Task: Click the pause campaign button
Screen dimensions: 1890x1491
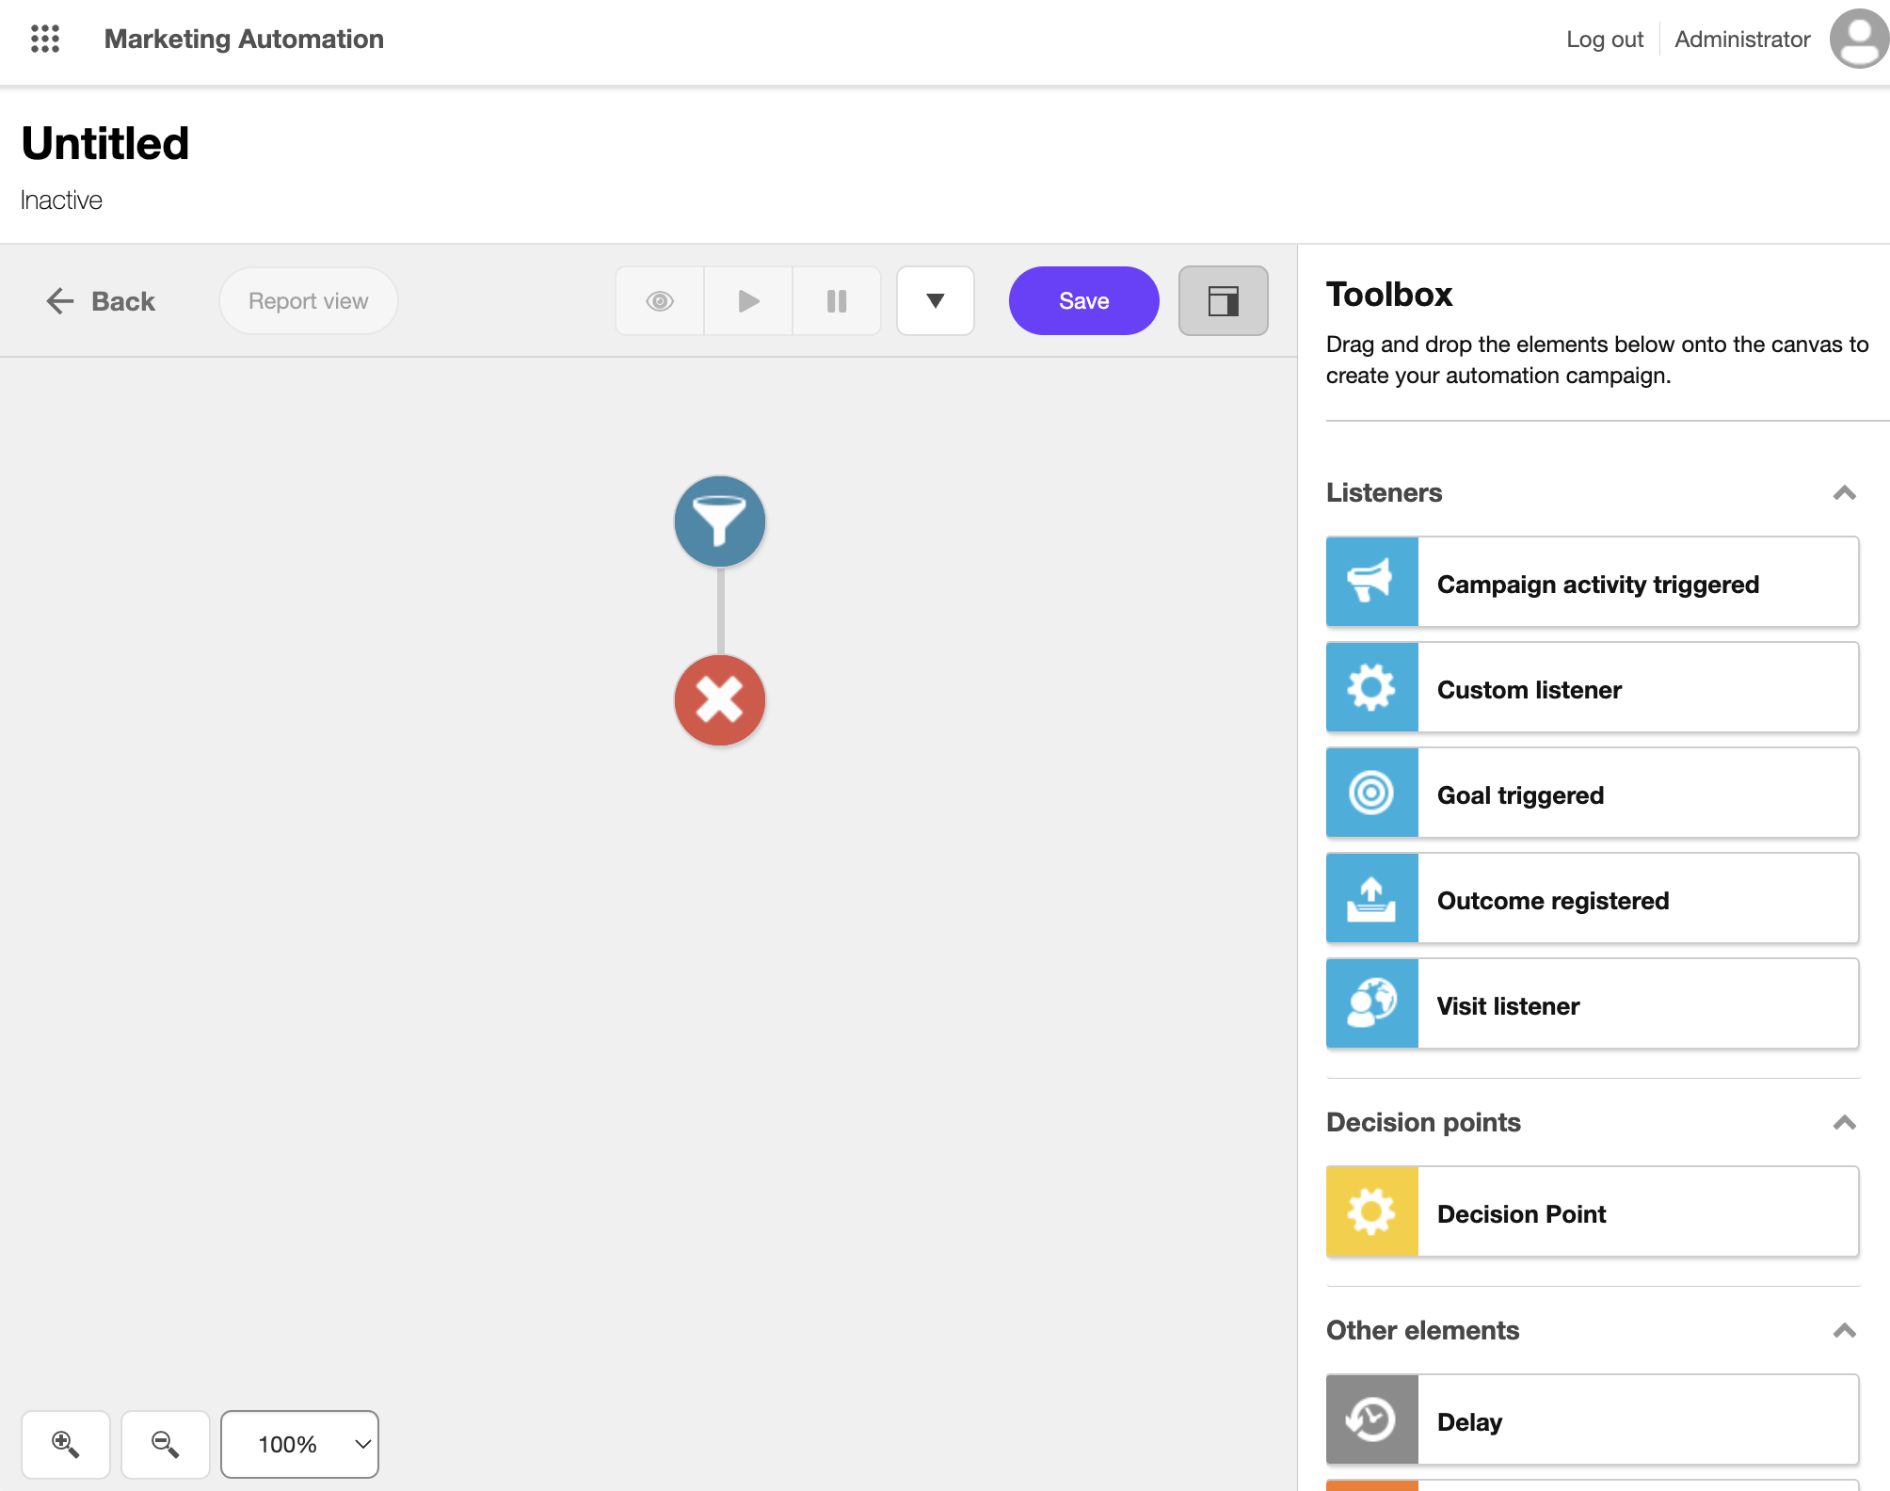Action: 837,301
